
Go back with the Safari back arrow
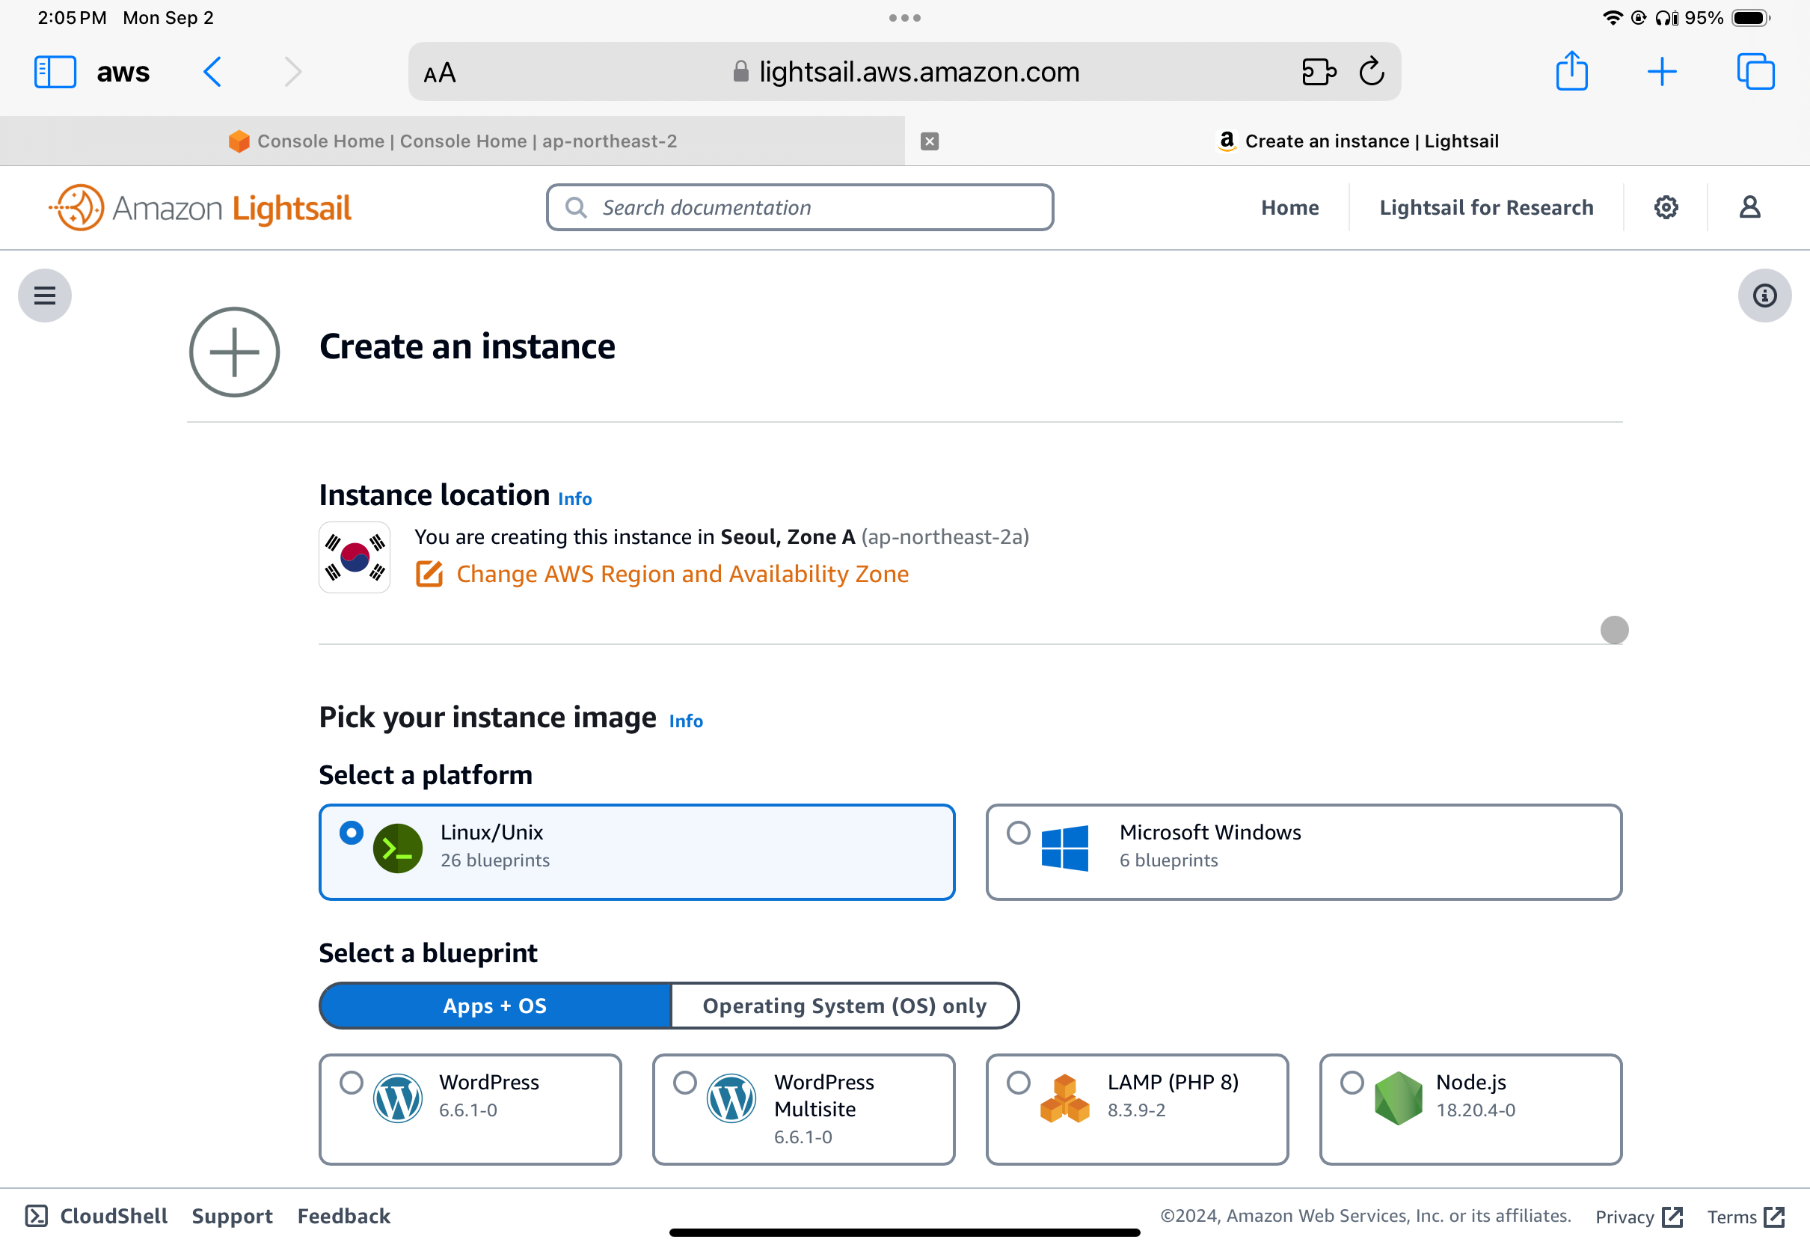[212, 72]
